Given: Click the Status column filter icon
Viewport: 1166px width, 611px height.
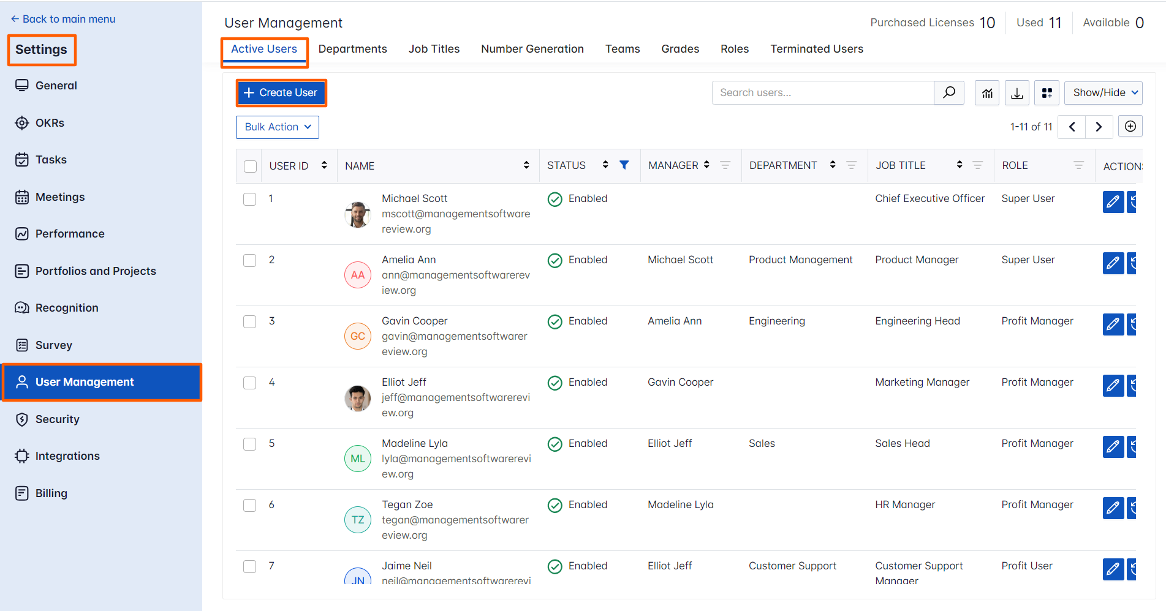Looking at the screenshot, I should point(624,165).
